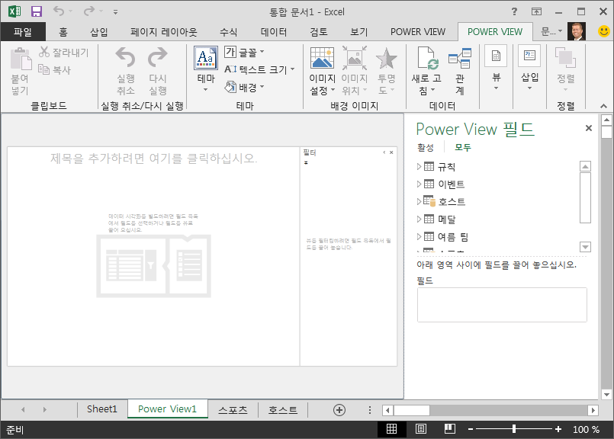Open the 텍스트 크기 dropdown
The image size is (614, 439).
(x=259, y=69)
